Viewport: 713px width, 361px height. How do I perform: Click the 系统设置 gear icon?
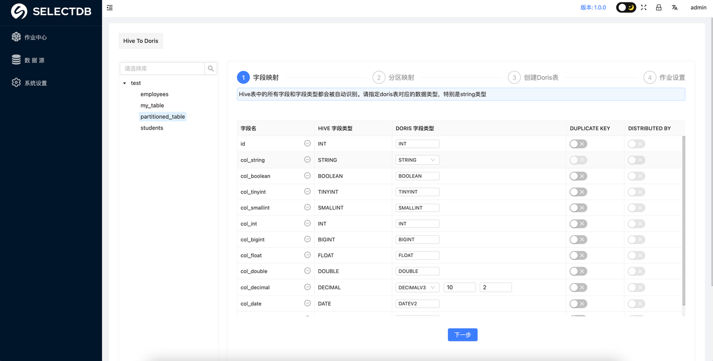(x=16, y=82)
